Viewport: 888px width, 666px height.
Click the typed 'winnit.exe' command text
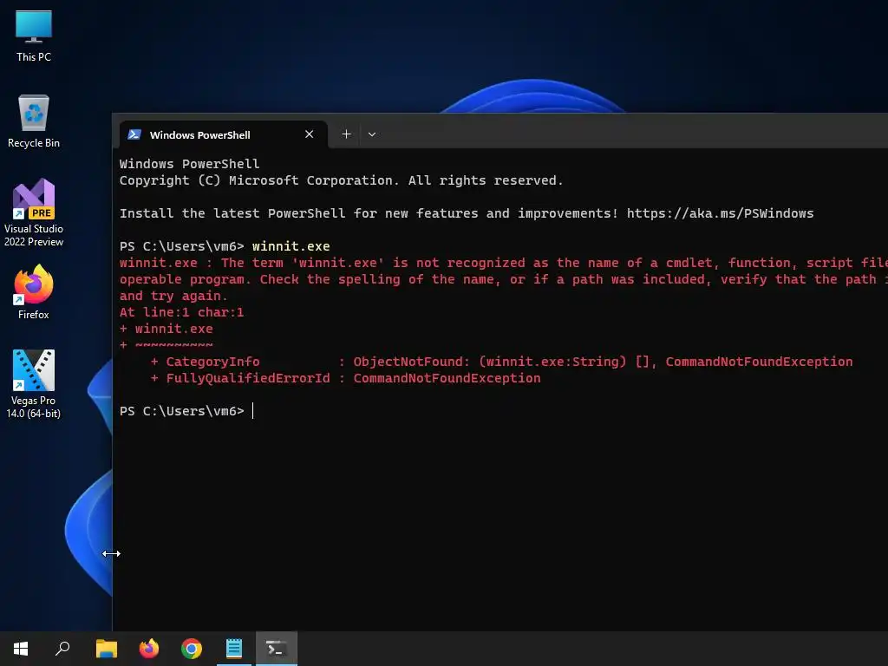(291, 246)
